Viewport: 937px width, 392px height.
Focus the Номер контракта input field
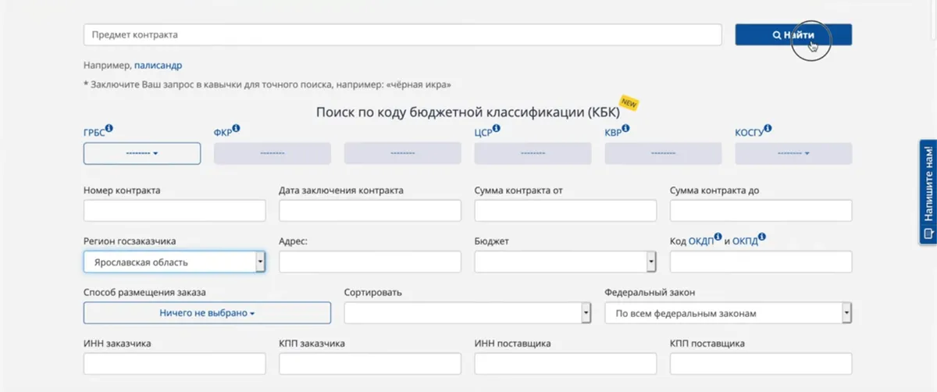pyautogui.click(x=174, y=211)
